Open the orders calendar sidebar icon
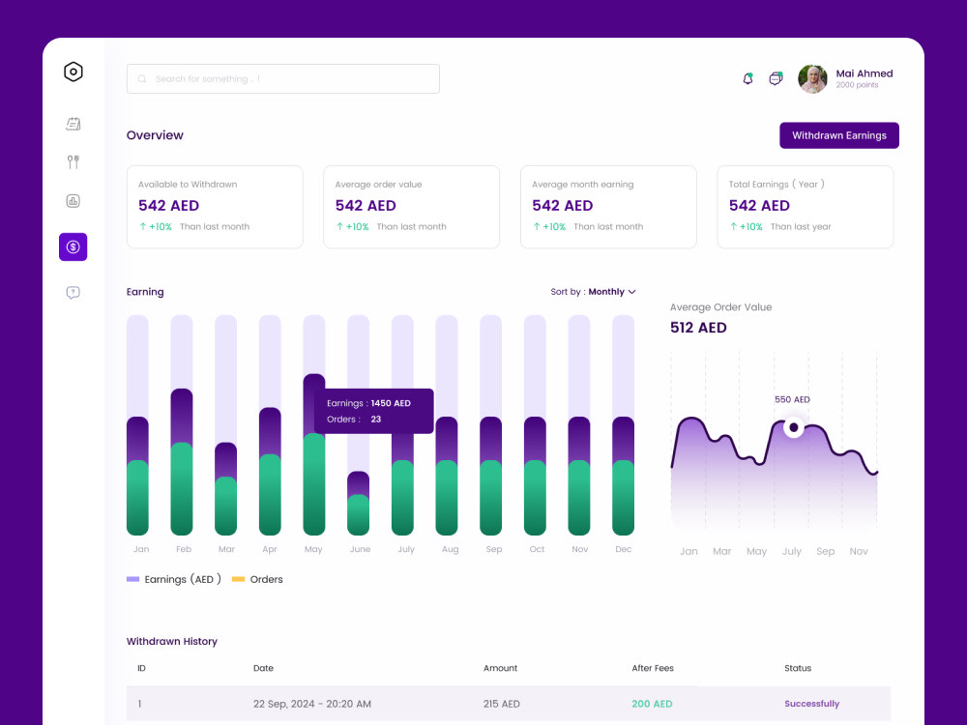Screen dimensions: 967x725 click(73, 124)
